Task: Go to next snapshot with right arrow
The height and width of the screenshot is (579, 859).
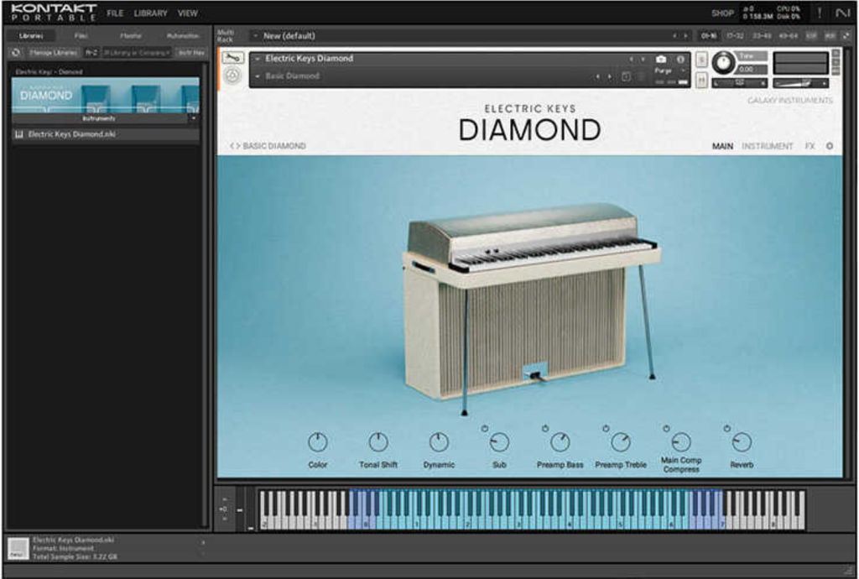Action: 609,76
